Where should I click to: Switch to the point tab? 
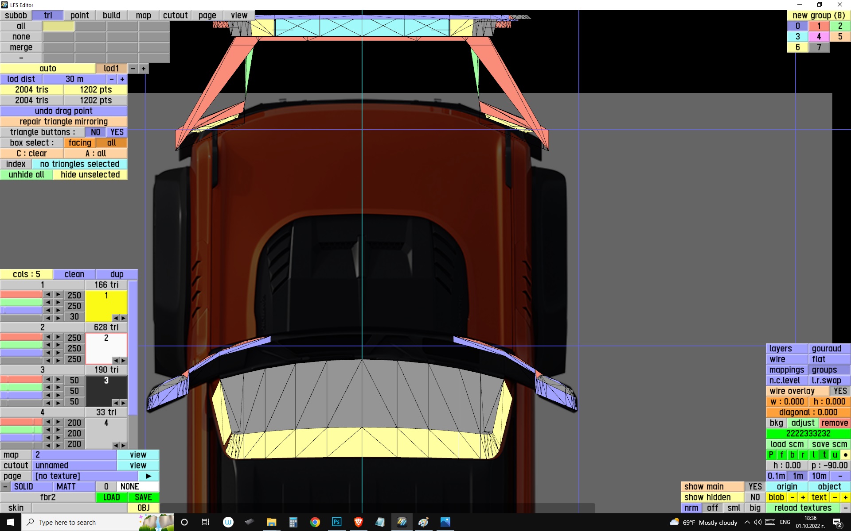point(79,15)
